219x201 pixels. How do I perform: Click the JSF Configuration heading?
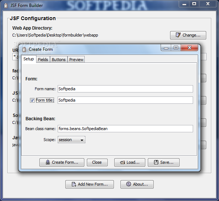click(x=33, y=18)
